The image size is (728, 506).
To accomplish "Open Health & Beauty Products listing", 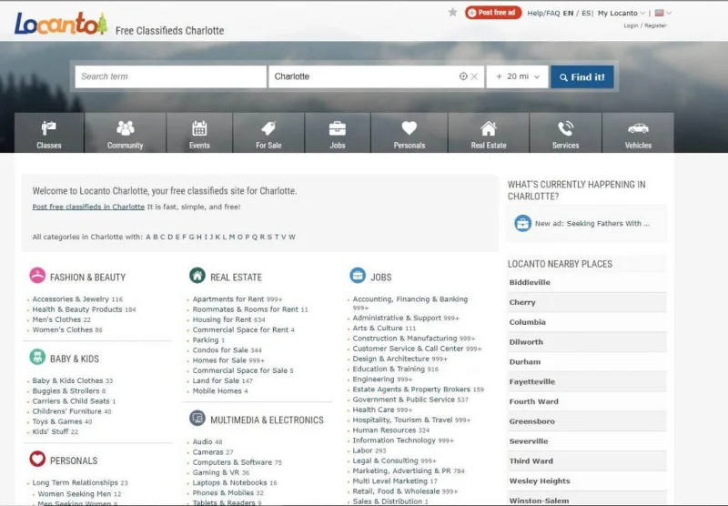I will 77,309.
